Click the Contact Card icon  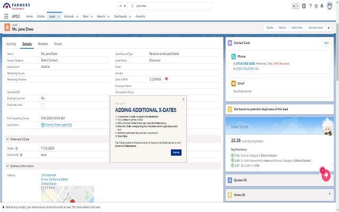230,43
